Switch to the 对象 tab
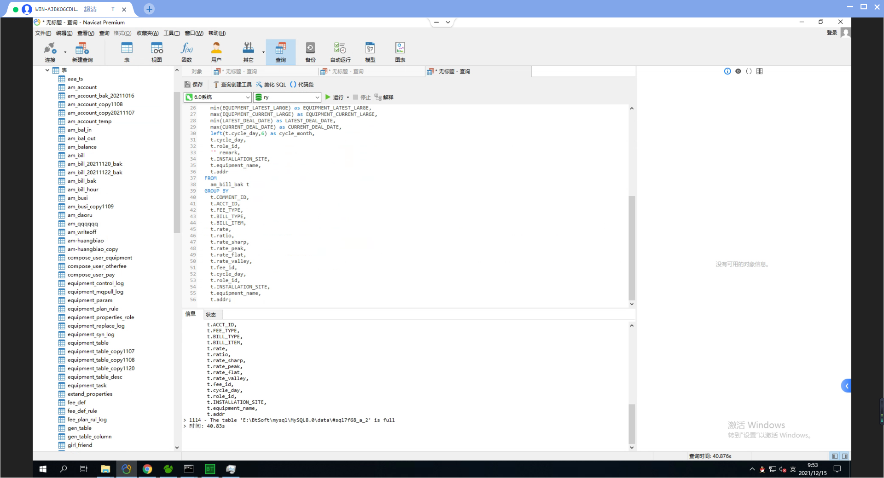Image resolution: width=884 pixels, height=478 pixels. point(197,71)
